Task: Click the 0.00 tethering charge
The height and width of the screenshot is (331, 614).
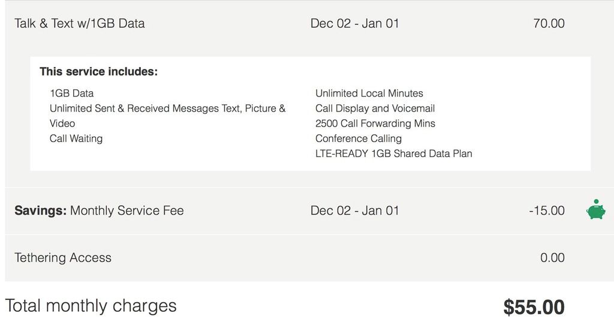Action: click(552, 258)
